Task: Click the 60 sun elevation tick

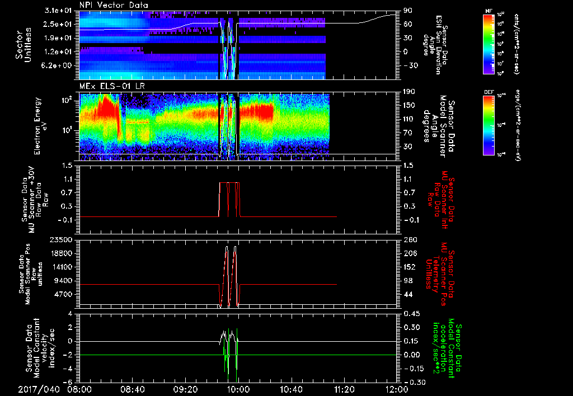Action: (408, 24)
